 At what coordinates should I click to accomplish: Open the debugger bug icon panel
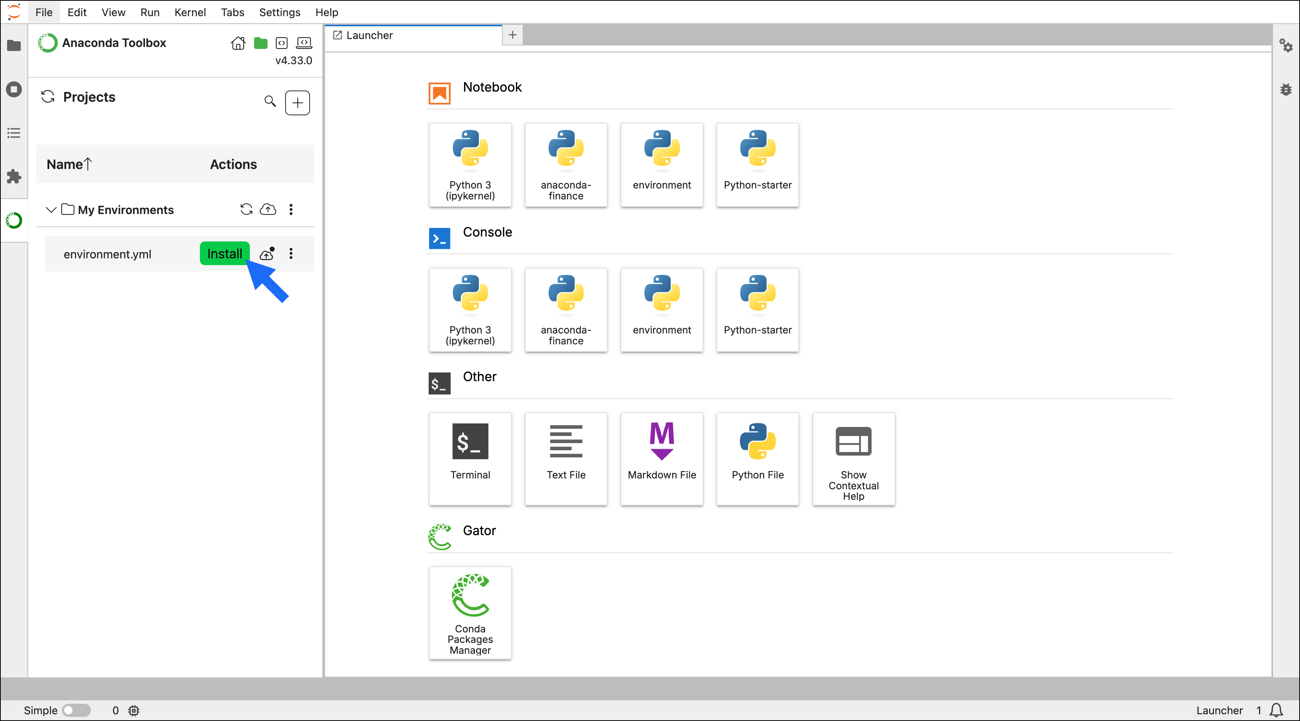1285,89
